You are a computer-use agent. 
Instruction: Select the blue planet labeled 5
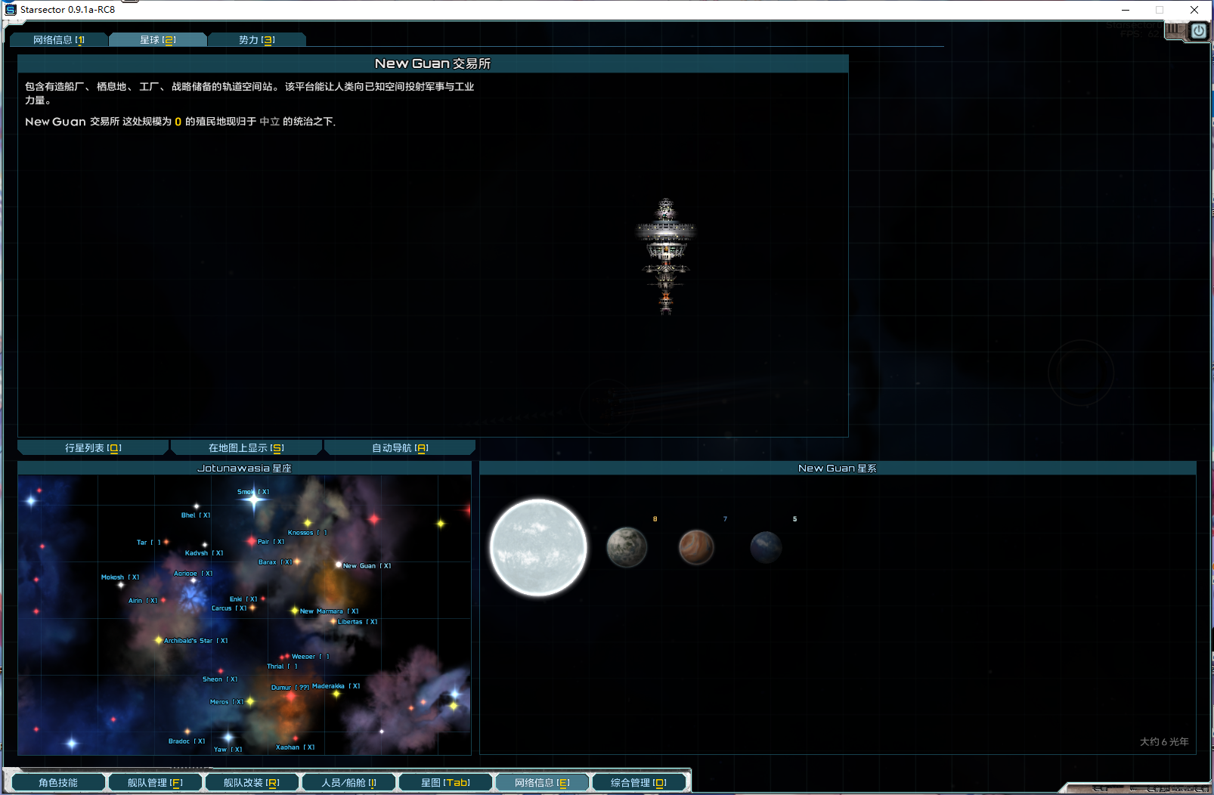coord(766,547)
